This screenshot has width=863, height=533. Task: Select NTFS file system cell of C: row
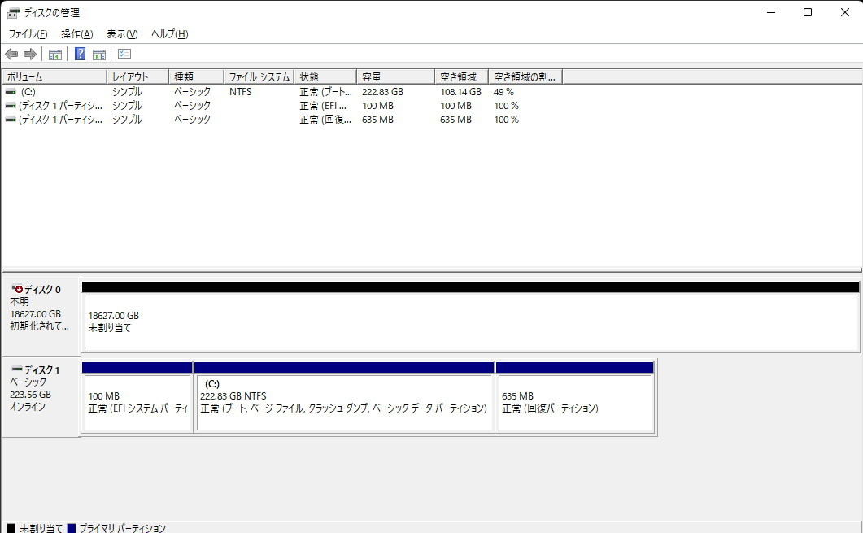click(241, 92)
